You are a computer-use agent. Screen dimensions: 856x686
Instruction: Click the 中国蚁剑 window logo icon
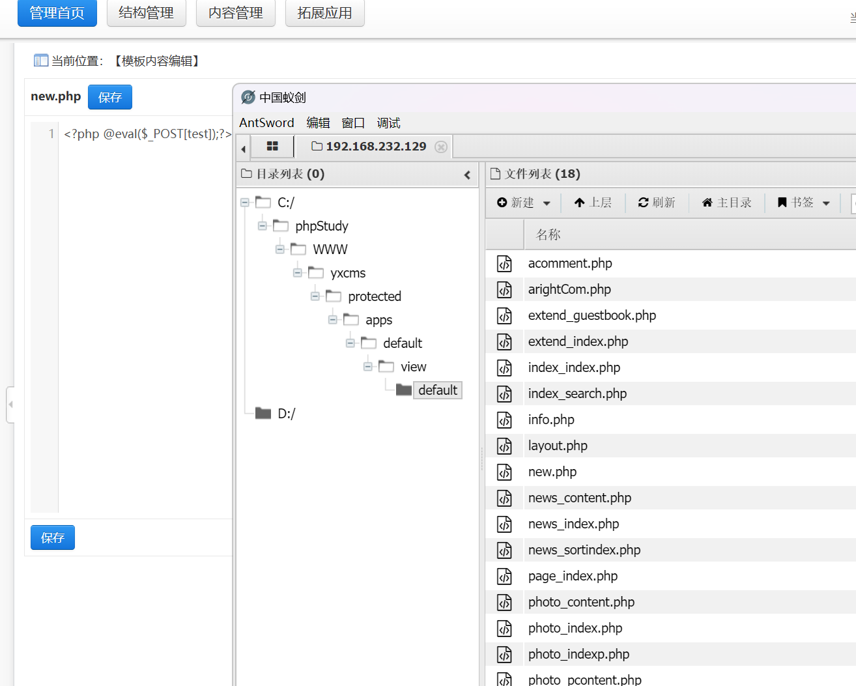[x=248, y=97]
